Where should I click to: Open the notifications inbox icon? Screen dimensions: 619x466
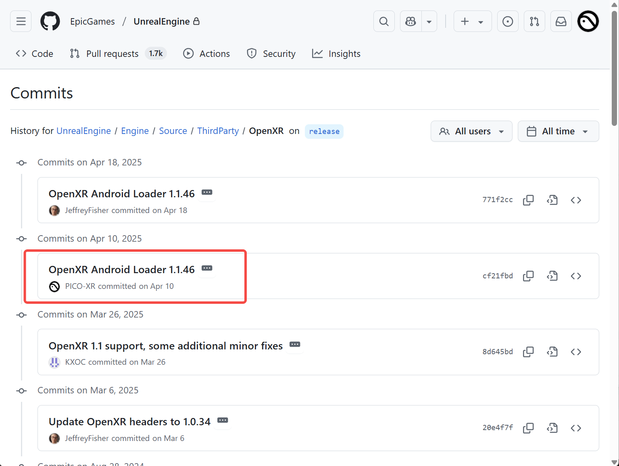pos(561,21)
